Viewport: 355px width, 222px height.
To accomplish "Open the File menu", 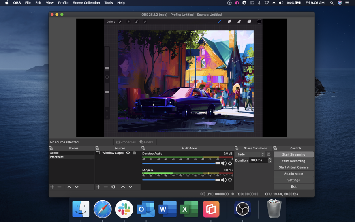I will pyautogui.click(x=28, y=3).
